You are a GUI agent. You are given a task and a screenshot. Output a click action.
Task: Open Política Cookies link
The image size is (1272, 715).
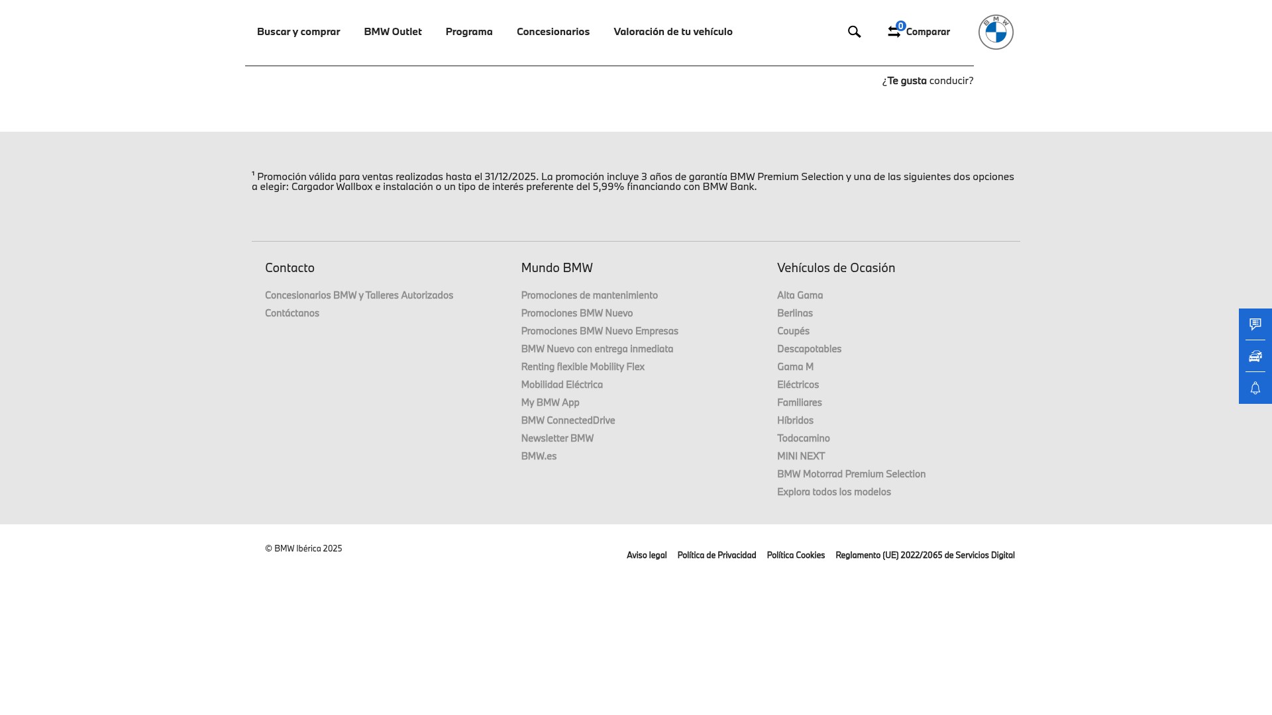[x=796, y=555]
